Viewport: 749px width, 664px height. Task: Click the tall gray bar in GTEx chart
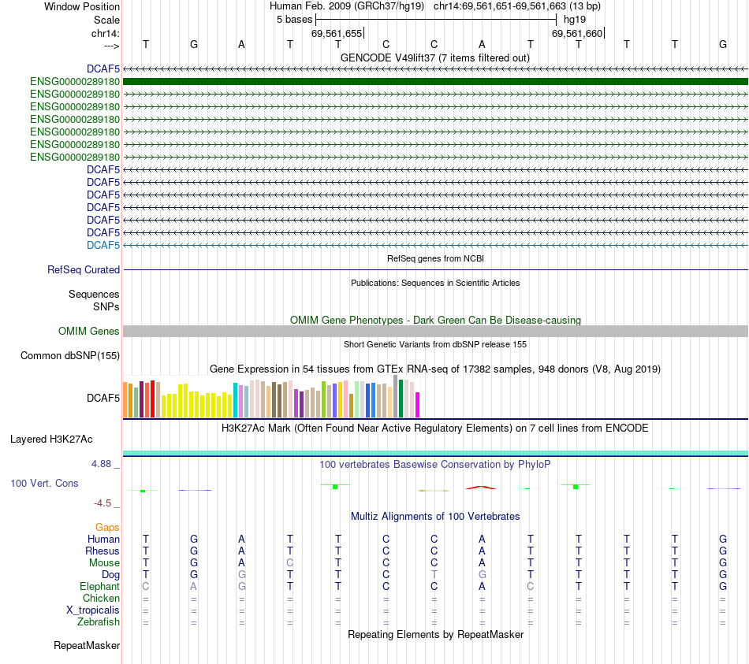[396, 396]
